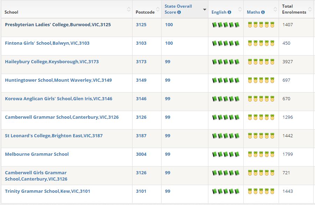Image resolution: width=315 pixels, height=205 pixels.
Task: Click enrolment value 1442
Action: click(287, 136)
